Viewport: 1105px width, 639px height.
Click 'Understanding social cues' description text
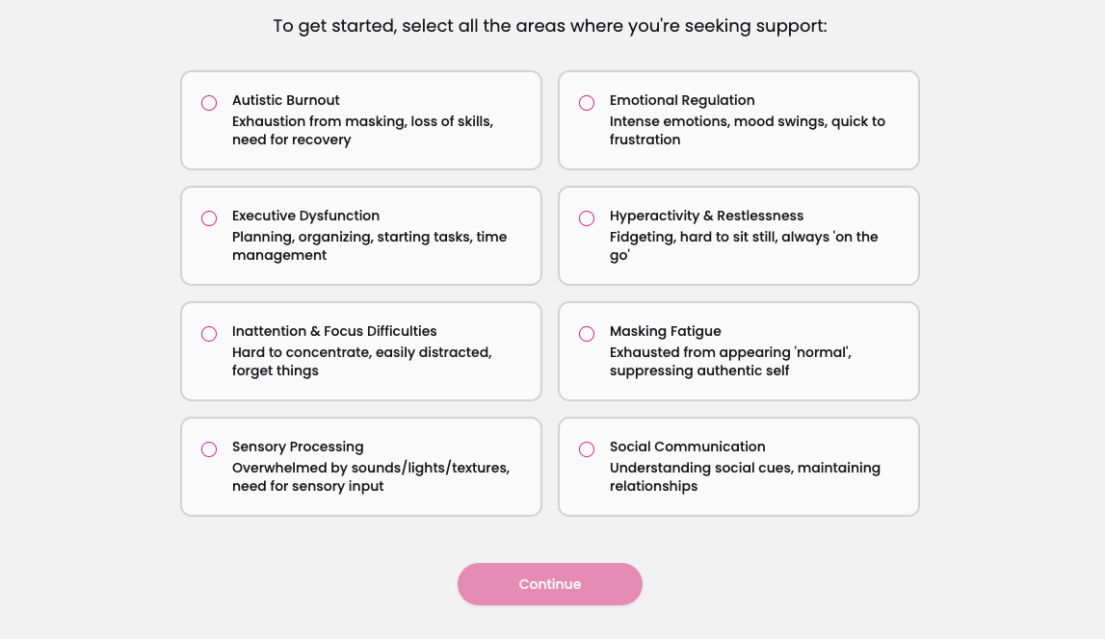[x=745, y=476]
